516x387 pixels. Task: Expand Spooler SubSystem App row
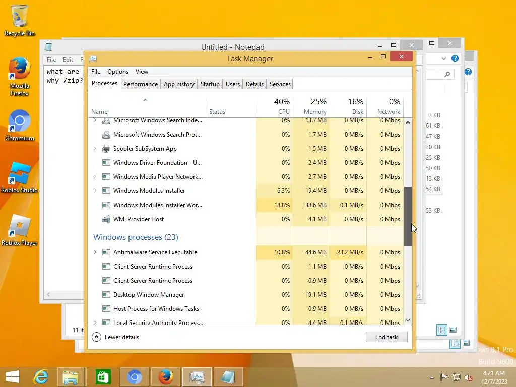click(95, 149)
